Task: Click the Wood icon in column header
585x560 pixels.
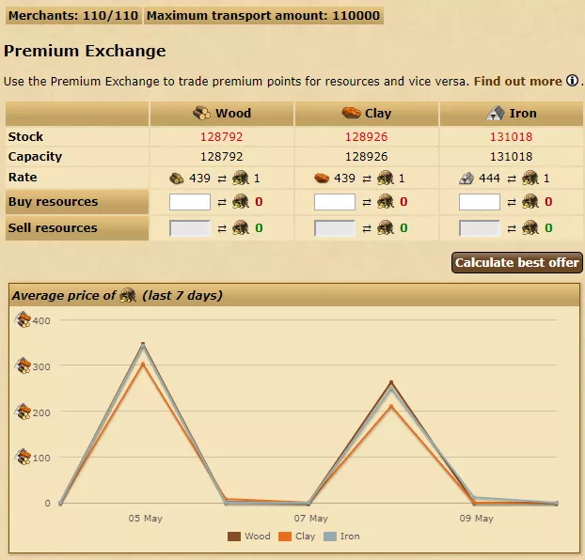Action: pos(202,114)
